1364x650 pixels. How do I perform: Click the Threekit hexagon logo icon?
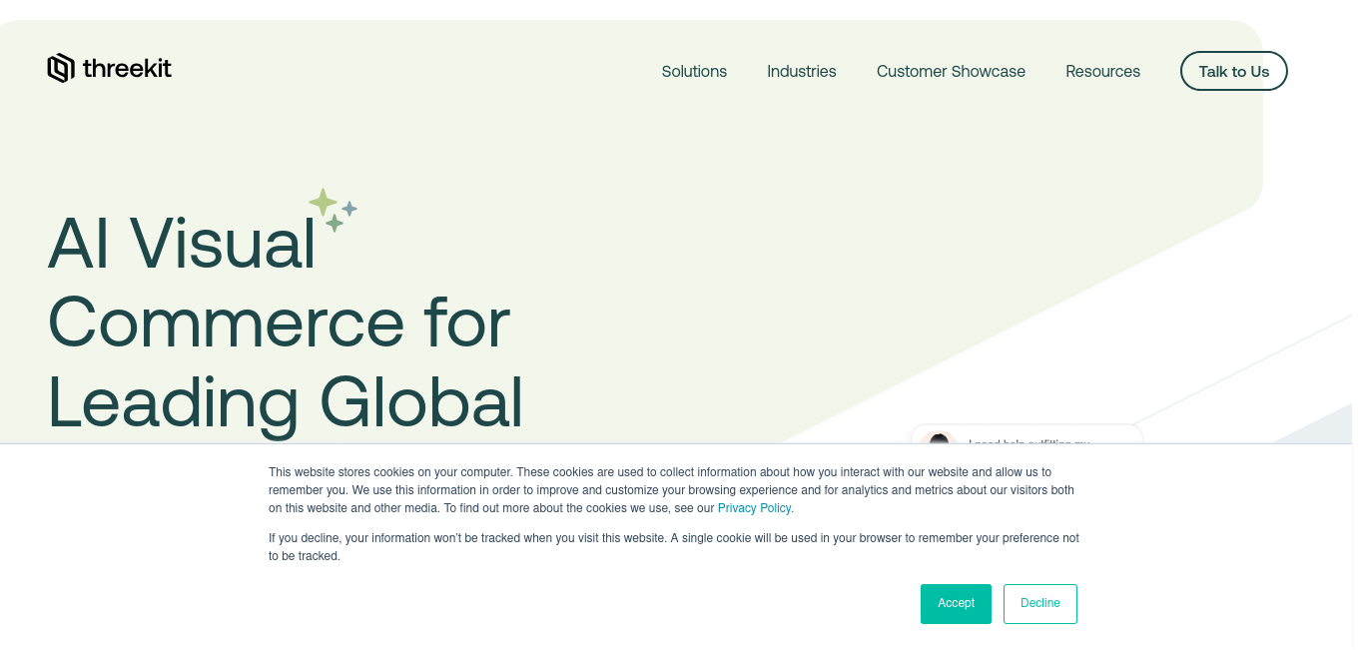tap(61, 68)
